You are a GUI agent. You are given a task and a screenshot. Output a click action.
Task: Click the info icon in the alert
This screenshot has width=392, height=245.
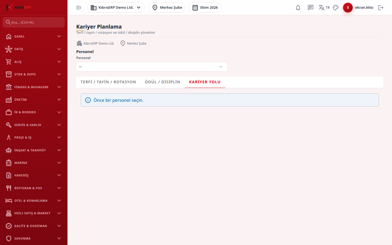pyautogui.click(x=88, y=100)
